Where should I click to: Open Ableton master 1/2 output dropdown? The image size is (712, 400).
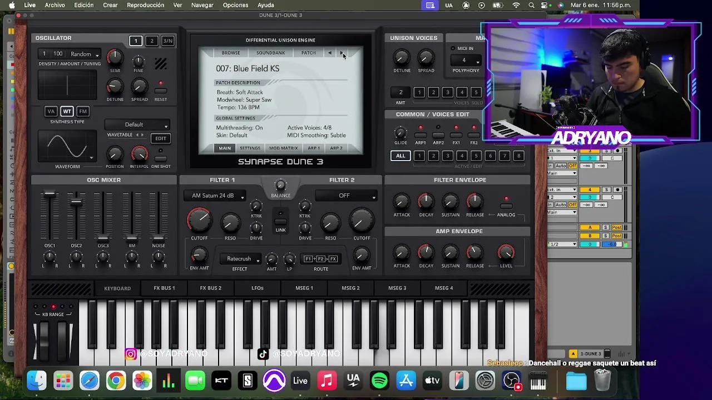click(x=562, y=244)
